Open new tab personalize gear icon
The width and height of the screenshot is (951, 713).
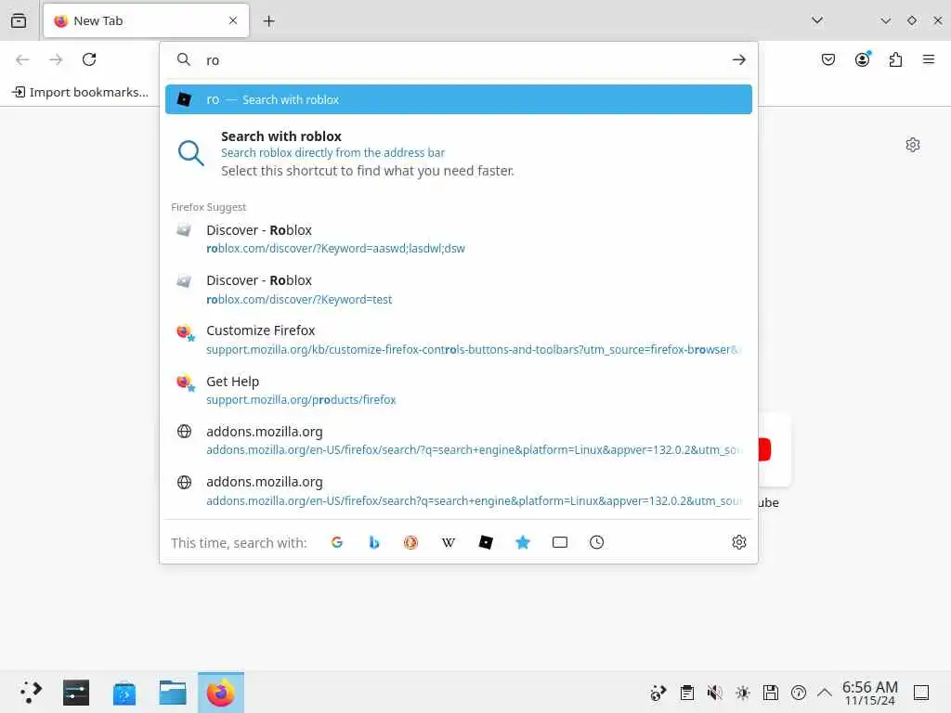pos(913,145)
